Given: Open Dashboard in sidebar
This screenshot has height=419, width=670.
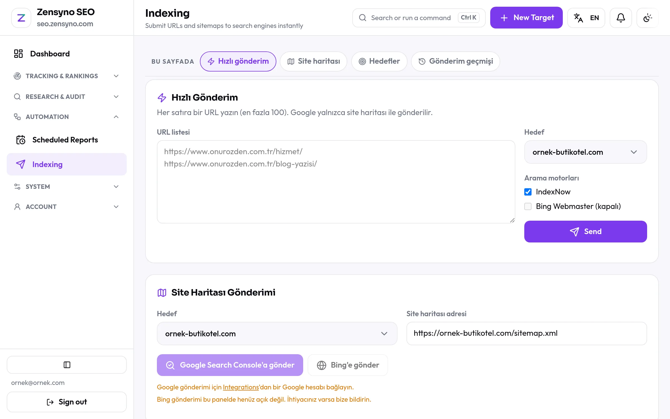Looking at the screenshot, I should point(67,54).
